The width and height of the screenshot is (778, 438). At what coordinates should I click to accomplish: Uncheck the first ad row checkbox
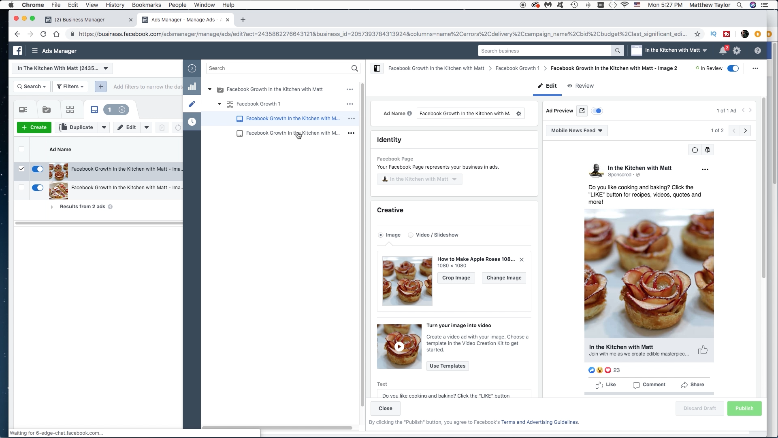pyautogui.click(x=21, y=169)
